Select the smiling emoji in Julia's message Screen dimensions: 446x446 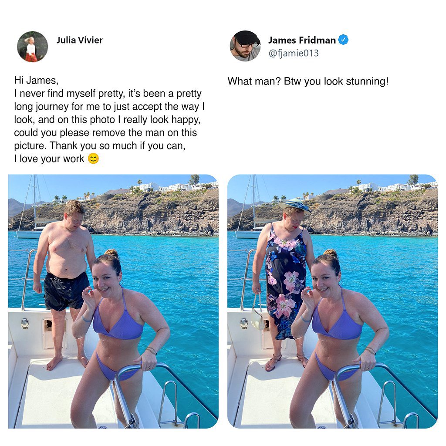93,159
